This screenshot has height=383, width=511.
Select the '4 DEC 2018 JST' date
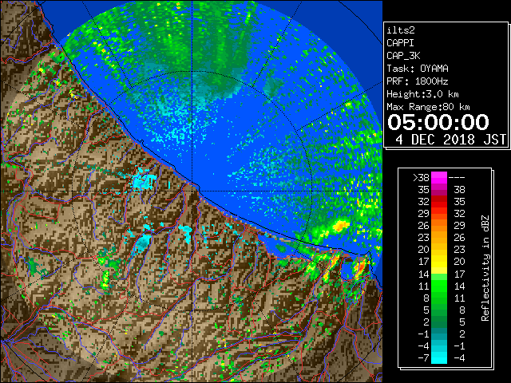tap(450, 140)
